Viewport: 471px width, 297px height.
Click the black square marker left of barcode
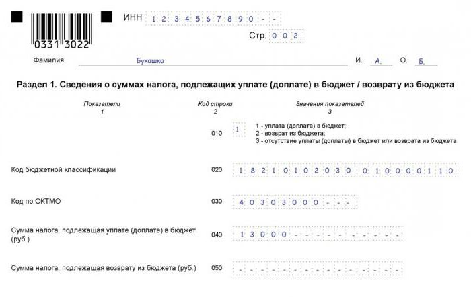[17, 16]
